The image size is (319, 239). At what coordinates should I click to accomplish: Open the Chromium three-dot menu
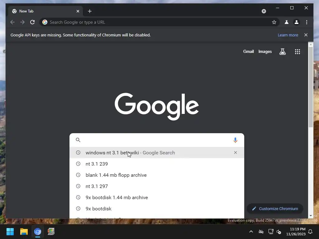tap(307, 22)
